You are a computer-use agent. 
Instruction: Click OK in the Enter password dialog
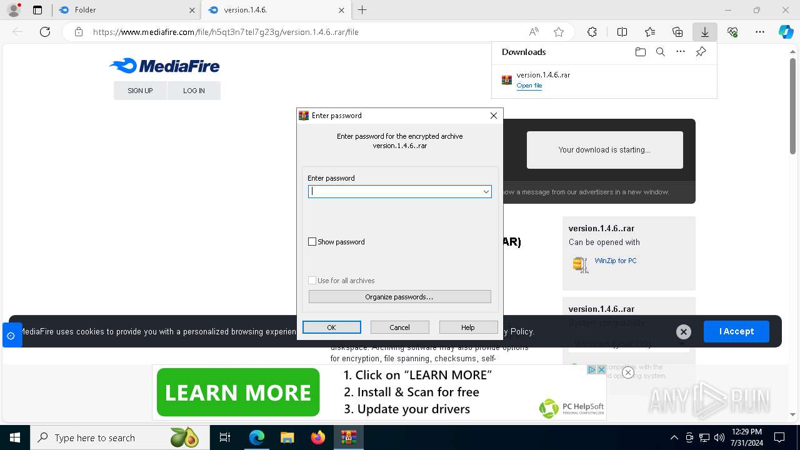click(332, 327)
